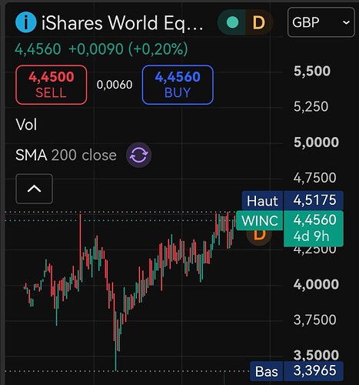Click the red SELL 4,4500 button
The height and width of the screenshot is (385, 359).
click(x=52, y=85)
